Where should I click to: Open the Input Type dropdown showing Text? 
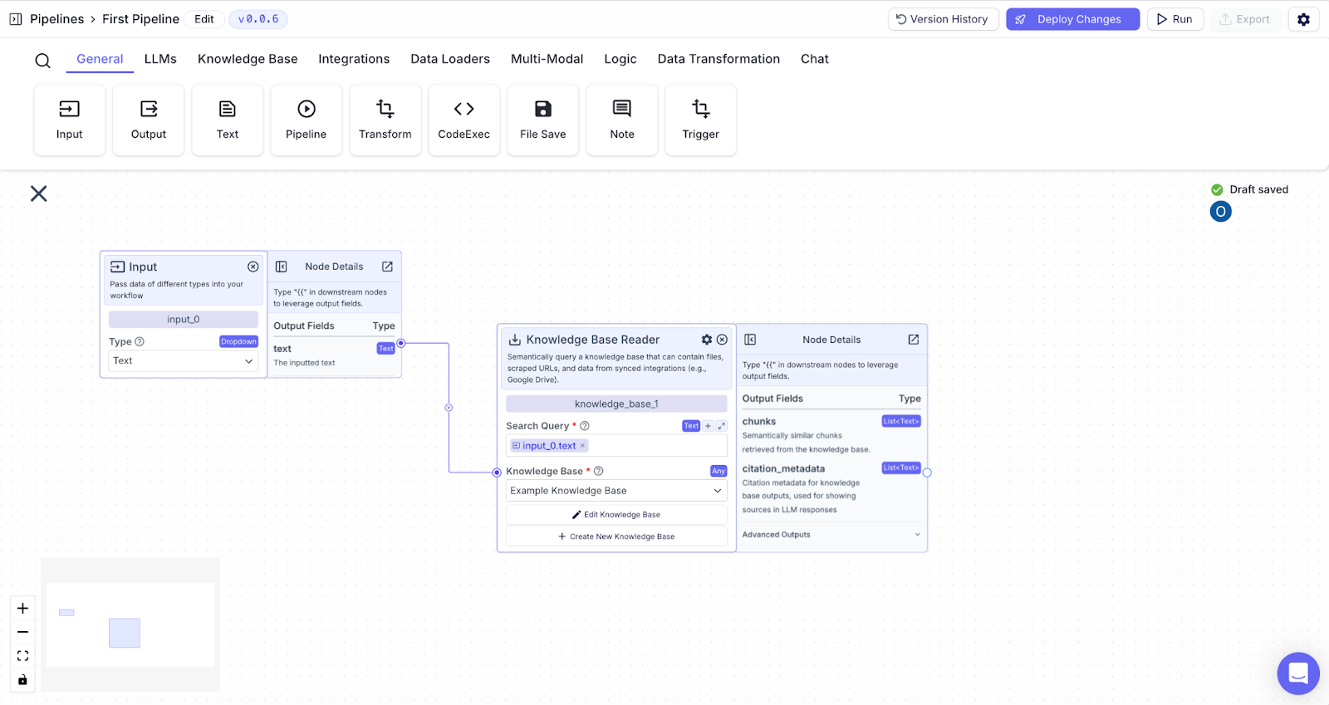click(184, 360)
